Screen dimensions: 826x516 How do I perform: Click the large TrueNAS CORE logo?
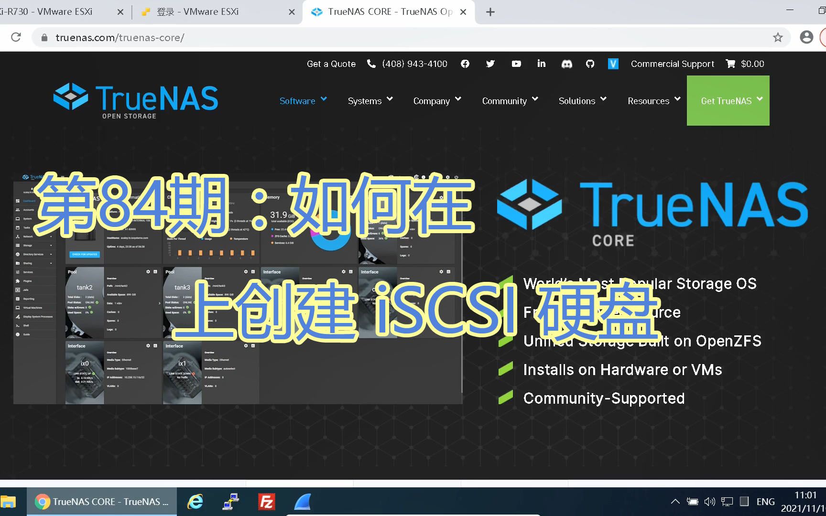point(652,214)
